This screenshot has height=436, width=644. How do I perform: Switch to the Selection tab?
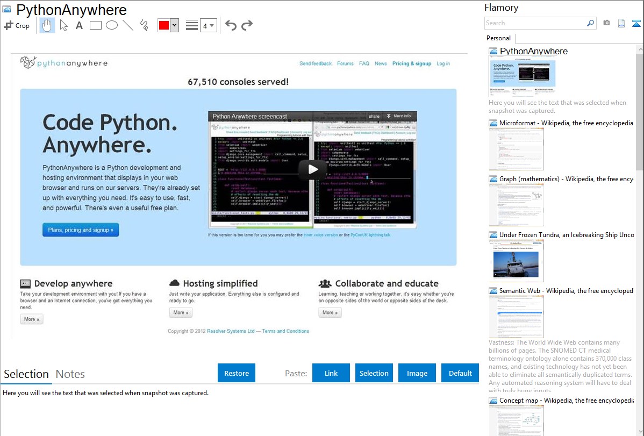[26, 374]
